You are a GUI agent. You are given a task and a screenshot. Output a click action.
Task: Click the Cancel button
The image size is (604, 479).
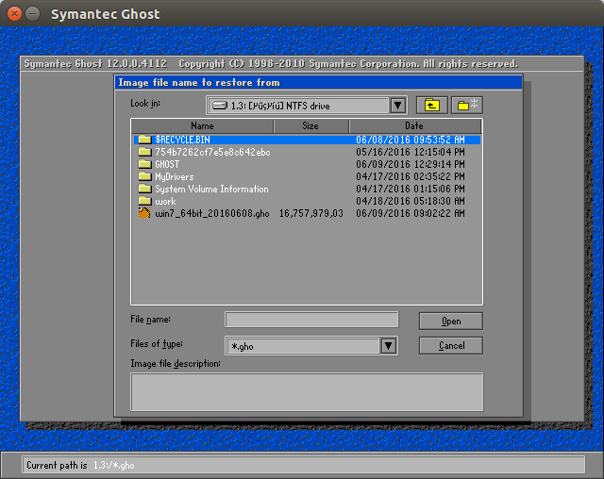[451, 345]
